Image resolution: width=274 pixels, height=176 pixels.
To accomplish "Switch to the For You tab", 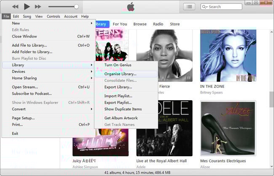I will 120,24.
